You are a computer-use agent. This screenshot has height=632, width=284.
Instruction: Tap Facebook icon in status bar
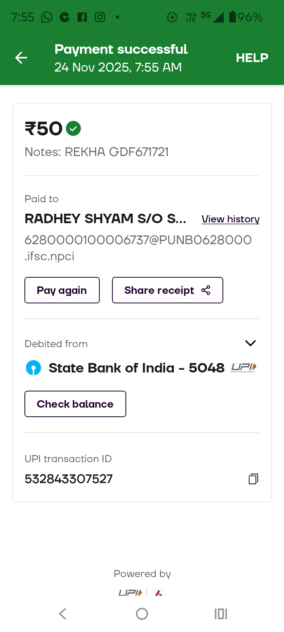coord(82,17)
